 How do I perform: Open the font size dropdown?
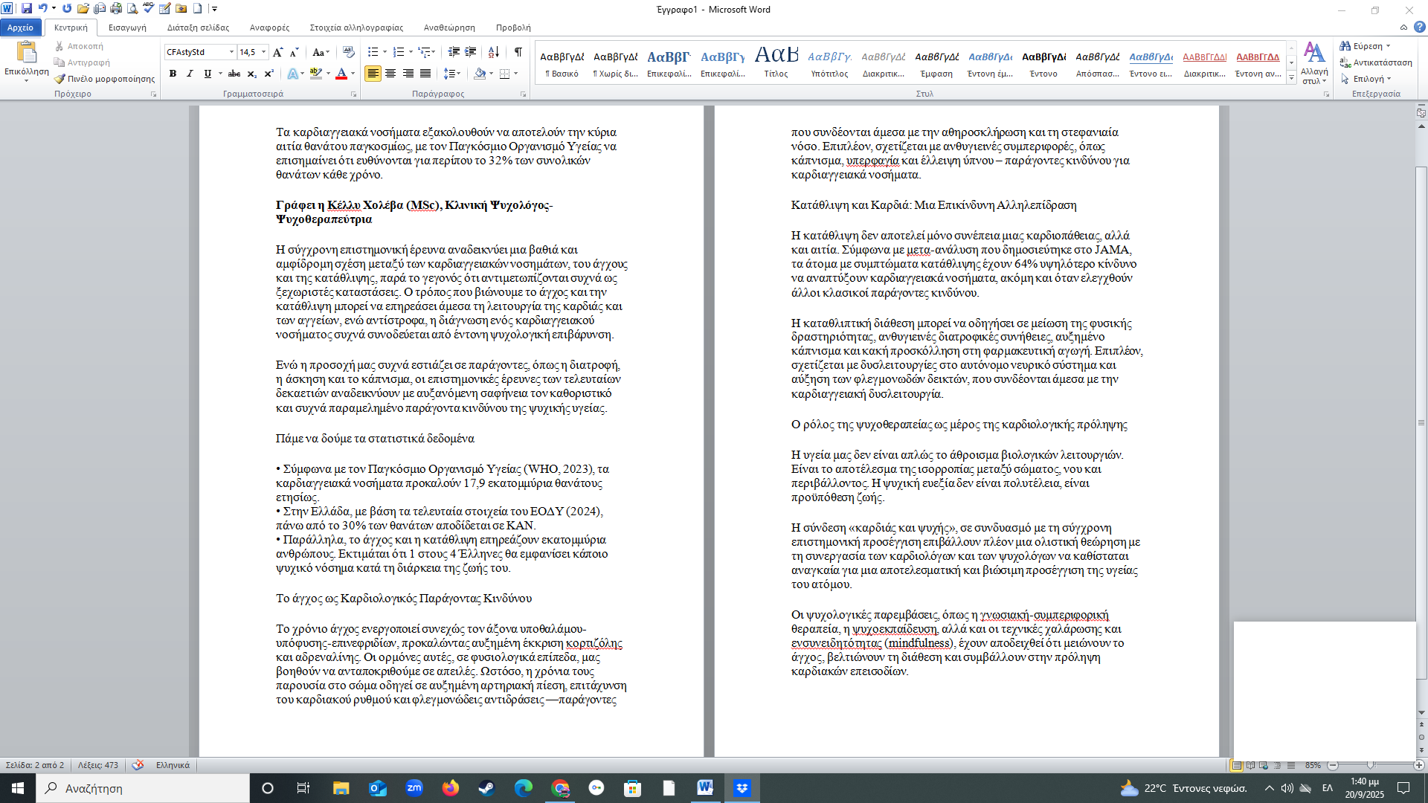coord(263,52)
